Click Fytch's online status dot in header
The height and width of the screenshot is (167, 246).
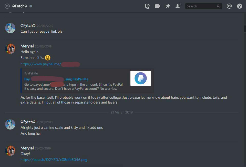pyautogui.click(x=31, y=6)
